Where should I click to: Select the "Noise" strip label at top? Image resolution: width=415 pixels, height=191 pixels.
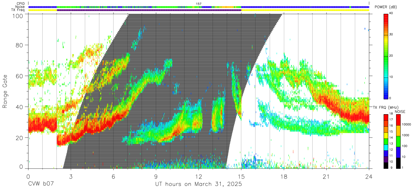tap(20, 7)
